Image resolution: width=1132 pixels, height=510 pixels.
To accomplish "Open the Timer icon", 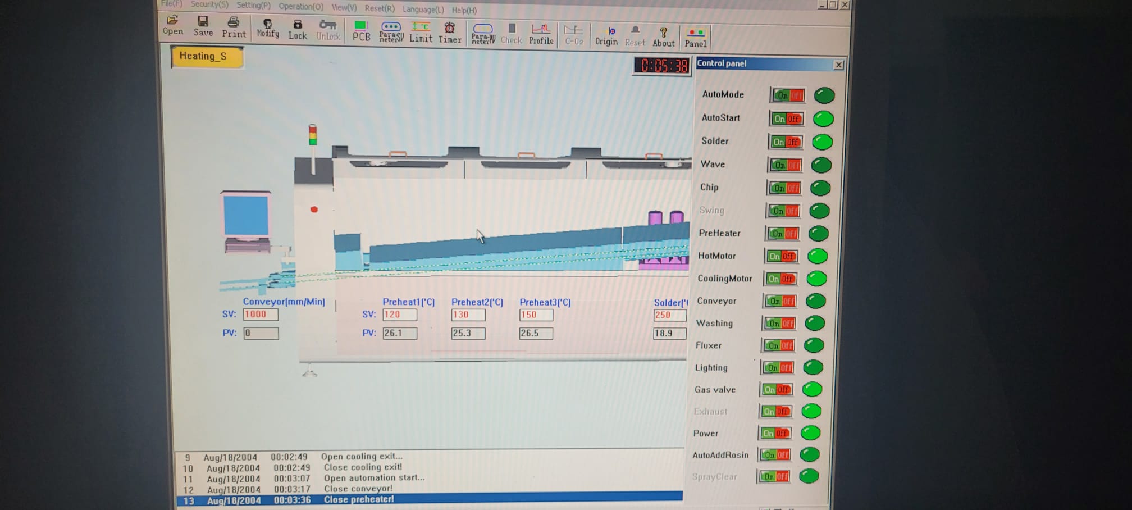I will coord(450,33).
